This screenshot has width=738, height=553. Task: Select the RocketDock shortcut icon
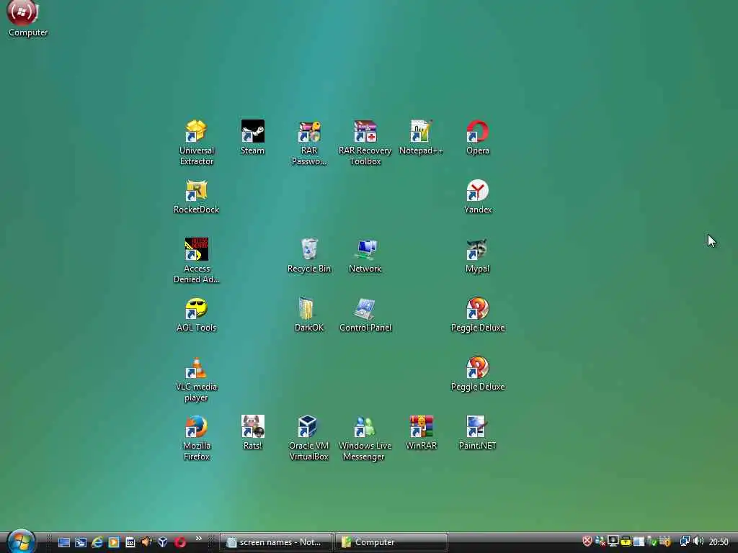click(x=196, y=197)
